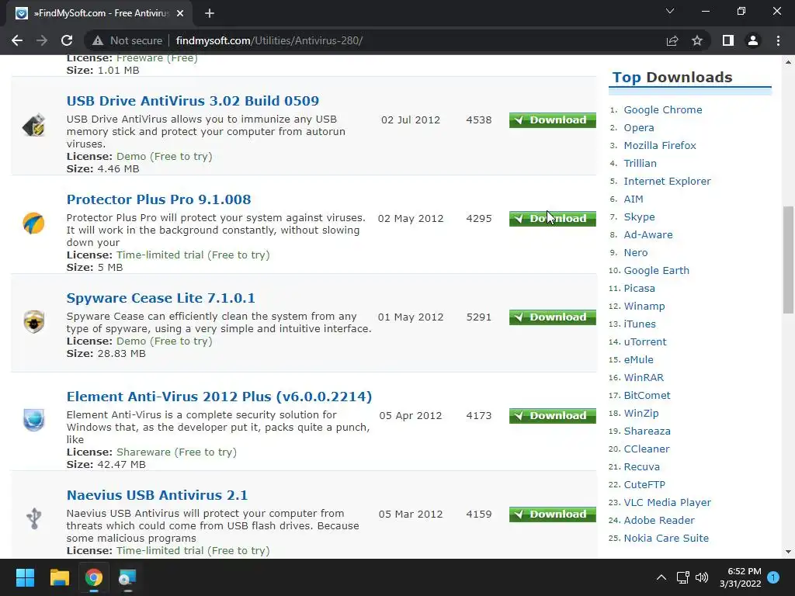Viewport: 795px width, 596px height.
Task: Open VLC Media Player in Top Downloads
Action: pos(667,502)
